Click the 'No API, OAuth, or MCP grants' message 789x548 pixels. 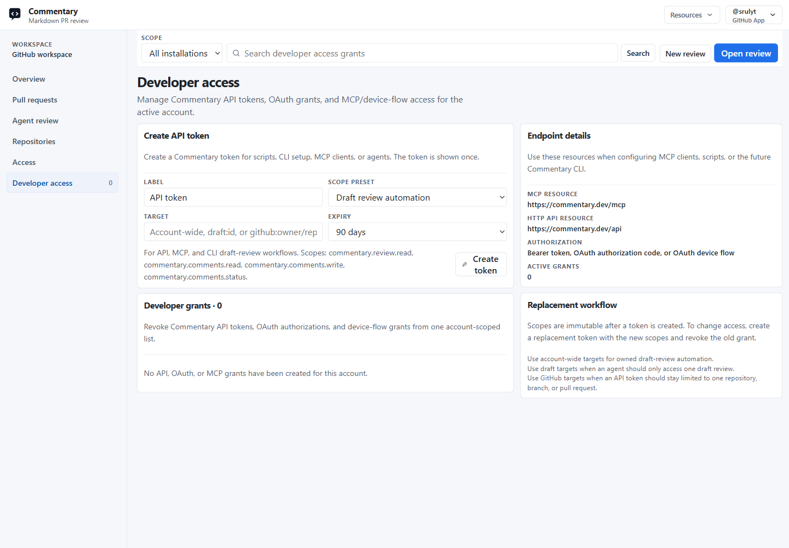click(256, 373)
